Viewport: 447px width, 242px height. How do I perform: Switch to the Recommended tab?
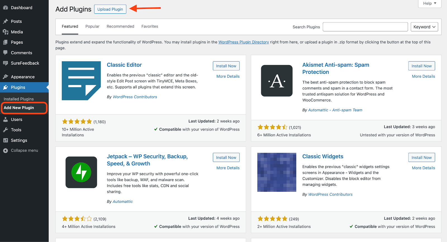click(120, 26)
